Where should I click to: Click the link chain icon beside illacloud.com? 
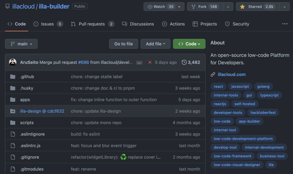tap(213, 74)
